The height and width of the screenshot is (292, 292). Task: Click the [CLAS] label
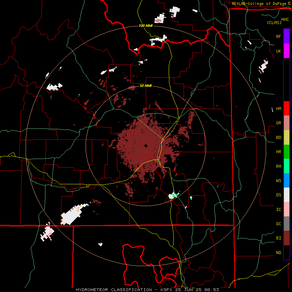274,22
